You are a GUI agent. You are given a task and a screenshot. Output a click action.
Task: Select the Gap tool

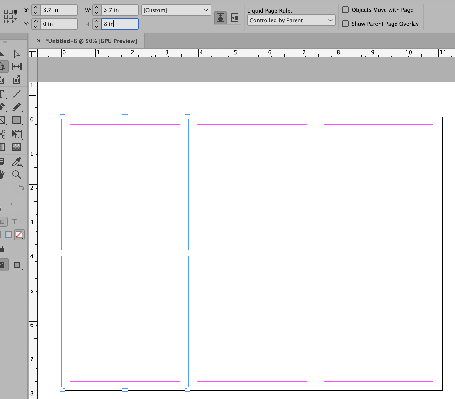17,67
